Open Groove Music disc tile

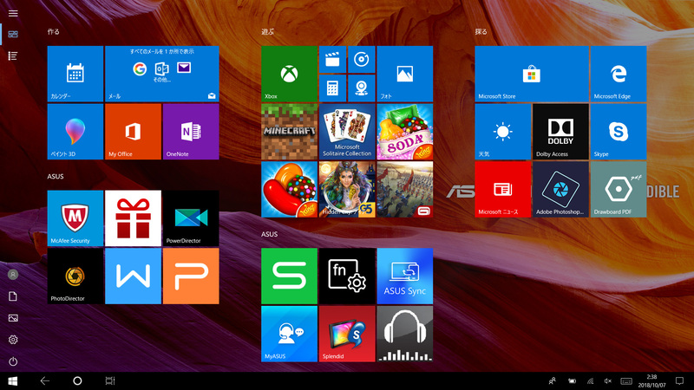(x=361, y=59)
